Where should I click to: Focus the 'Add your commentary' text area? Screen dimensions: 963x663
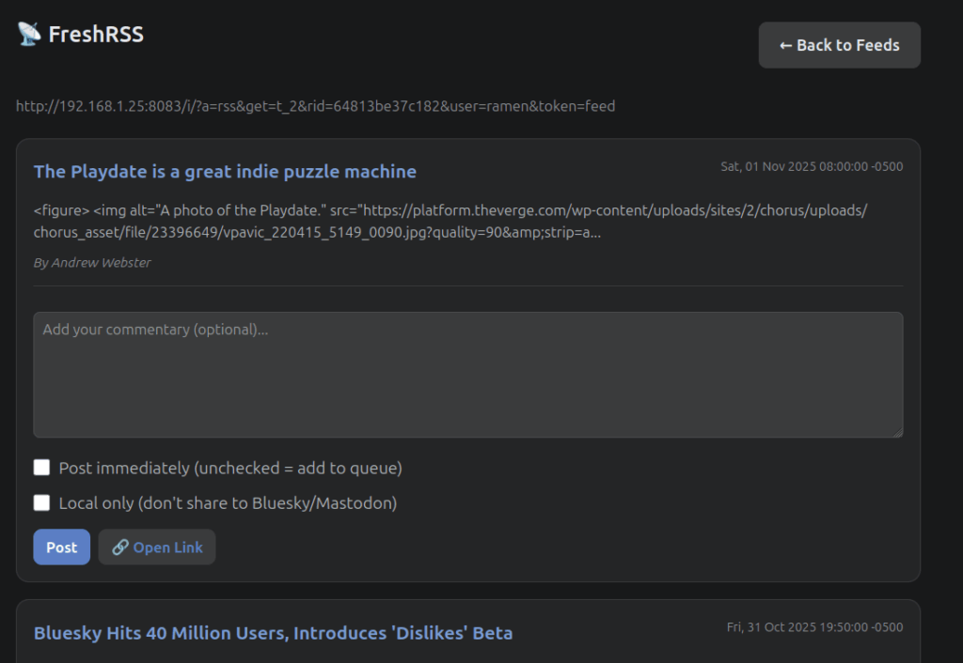pos(467,375)
